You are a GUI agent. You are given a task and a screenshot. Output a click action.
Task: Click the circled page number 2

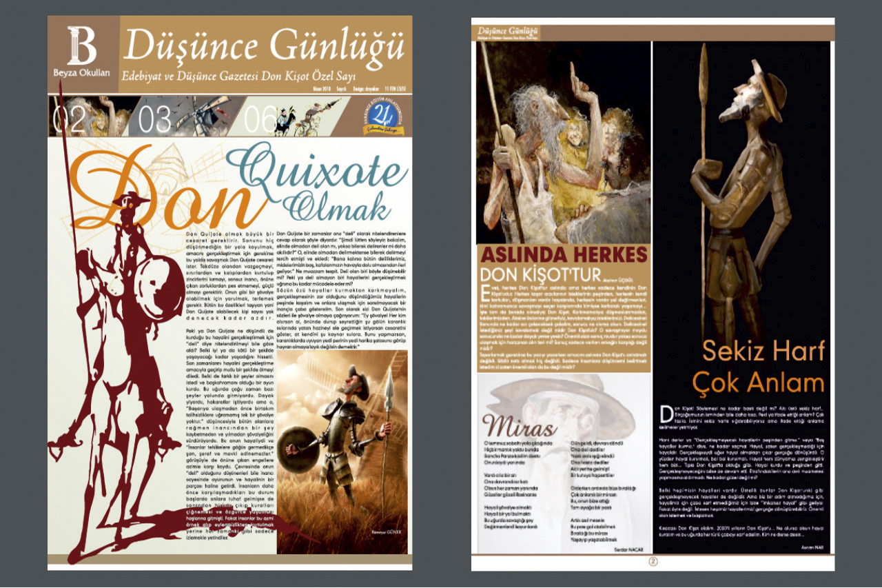tap(653, 561)
